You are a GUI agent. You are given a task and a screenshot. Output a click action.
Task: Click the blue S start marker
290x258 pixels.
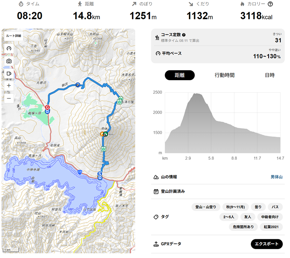click(100, 174)
